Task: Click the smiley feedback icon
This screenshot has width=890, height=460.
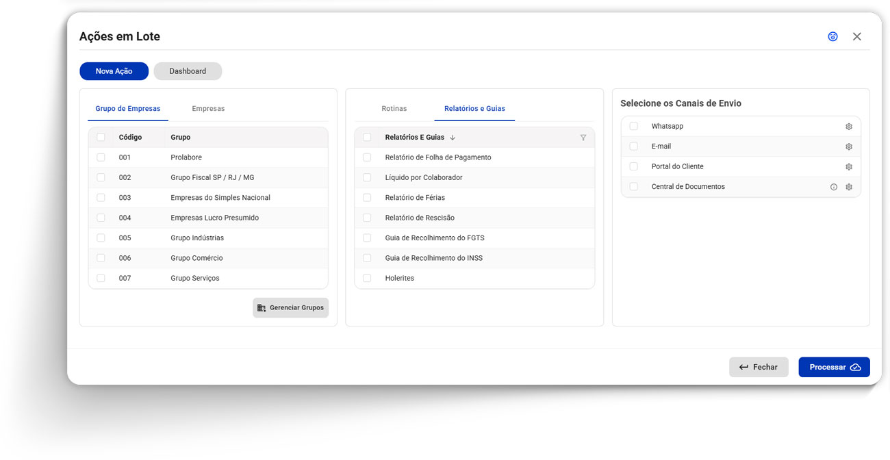Action: [x=832, y=37]
